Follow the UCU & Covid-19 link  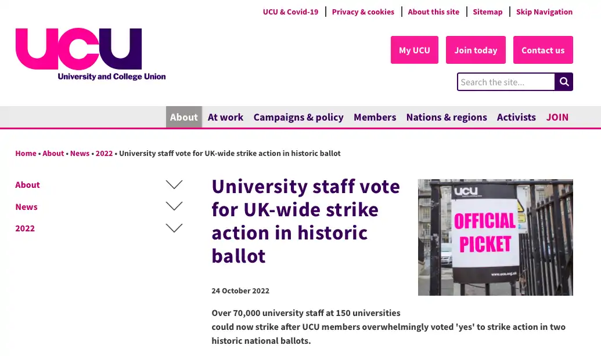(x=290, y=12)
